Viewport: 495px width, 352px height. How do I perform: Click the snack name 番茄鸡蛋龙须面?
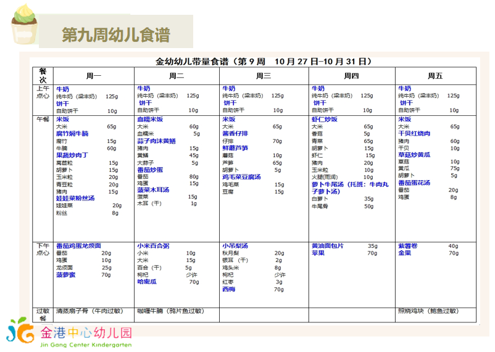click(78, 246)
